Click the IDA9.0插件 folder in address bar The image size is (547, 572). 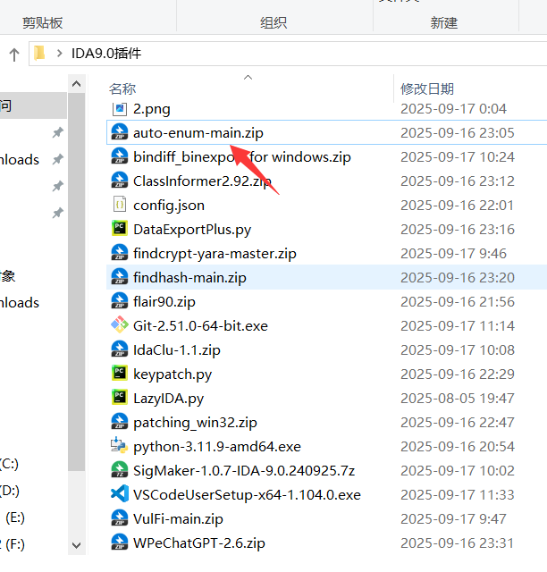click(x=105, y=54)
